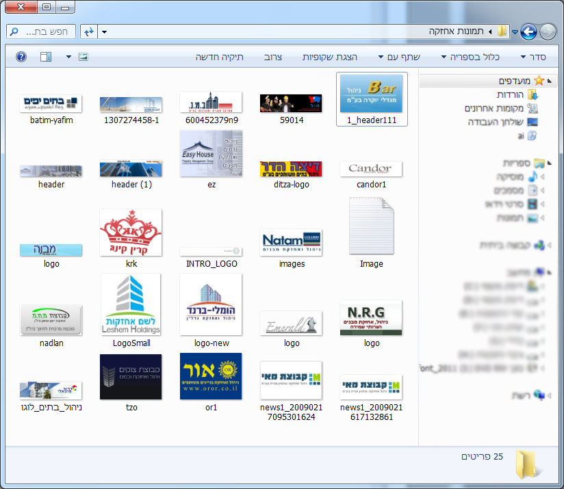564x489 pixels.
Task: Click the "25 פריטים" item count text
Action: coord(482,457)
